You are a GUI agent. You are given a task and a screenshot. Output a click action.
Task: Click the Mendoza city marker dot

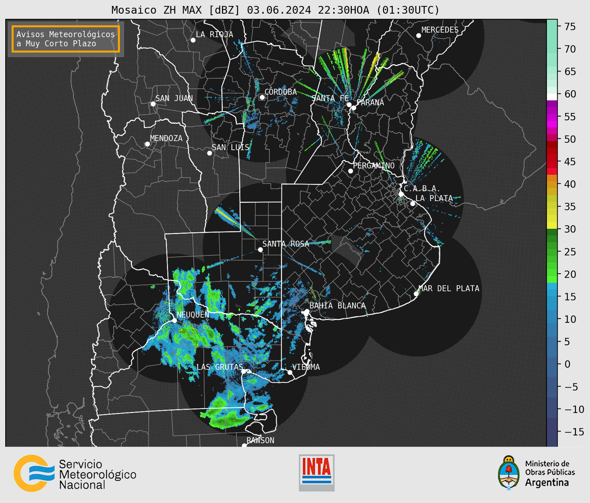pos(147,144)
